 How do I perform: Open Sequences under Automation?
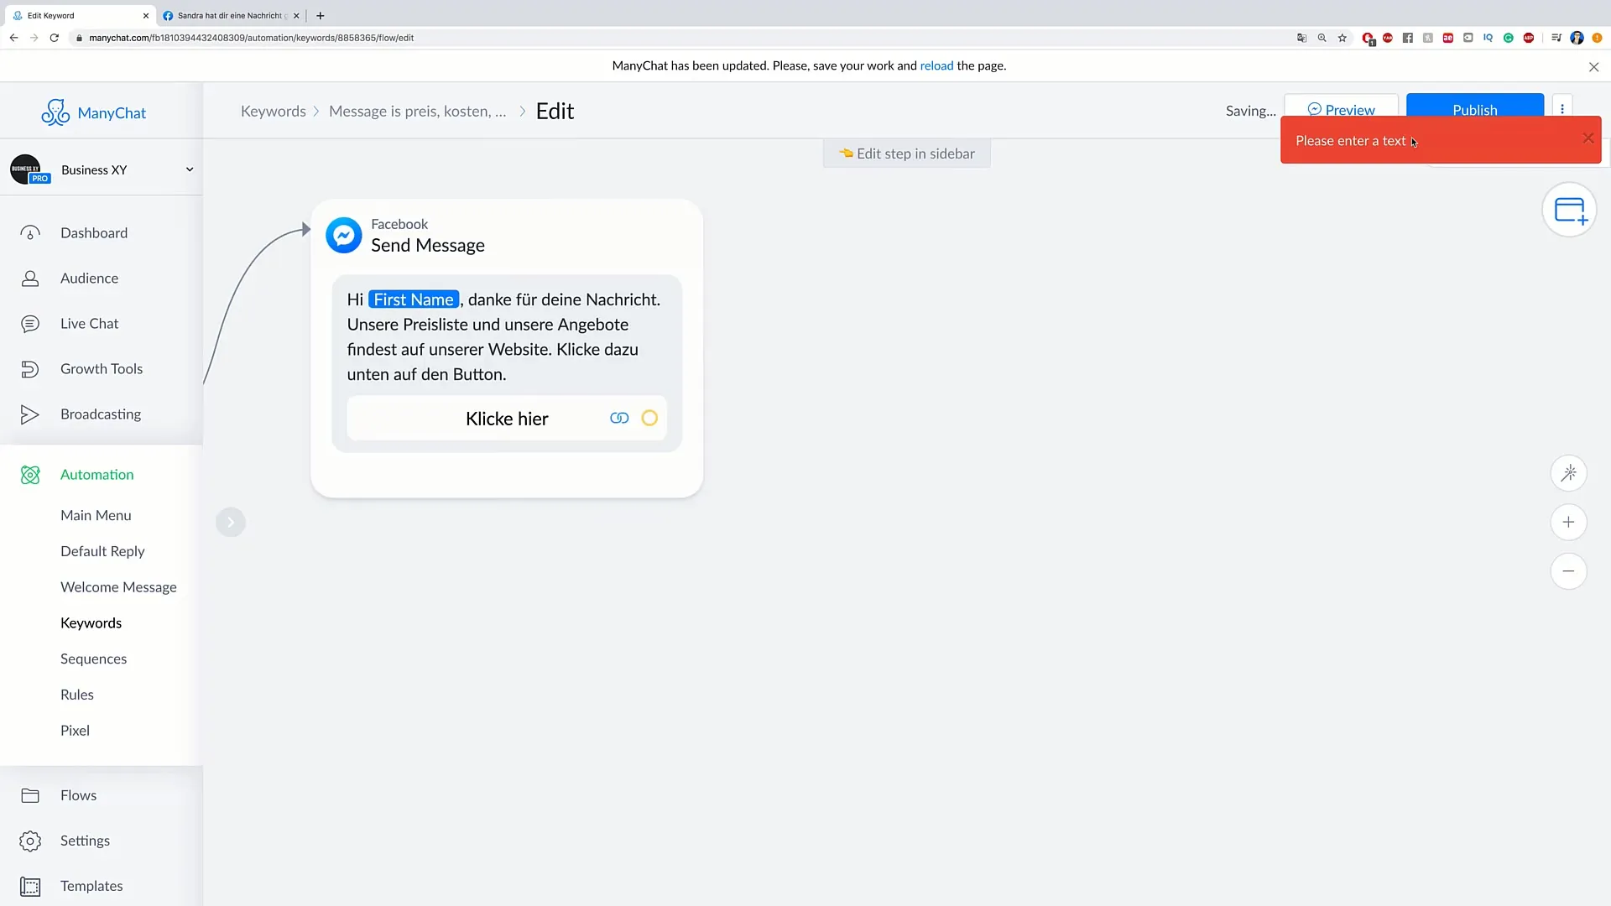pyautogui.click(x=93, y=659)
